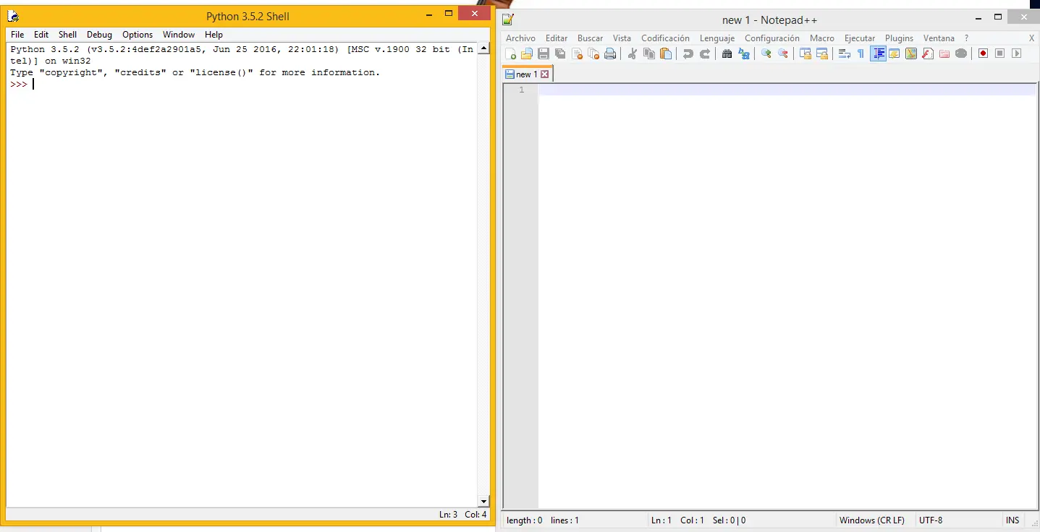This screenshot has width=1040, height=532.
Task: Open the Replace dialog toolbar icon
Action: (x=743, y=53)
